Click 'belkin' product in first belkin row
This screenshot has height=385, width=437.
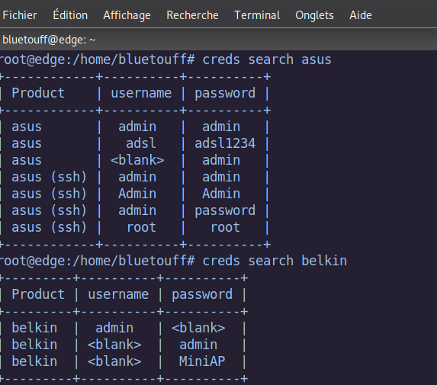34,328
